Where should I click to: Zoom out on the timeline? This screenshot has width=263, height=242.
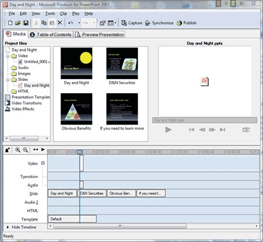coord(25,150)
